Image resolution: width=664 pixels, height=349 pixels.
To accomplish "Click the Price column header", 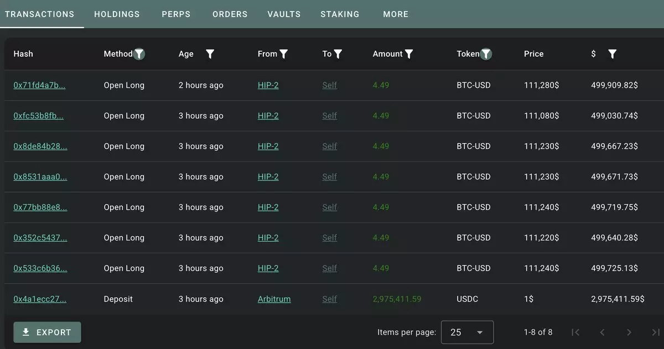I will pyautogui.click(x=533, y=54).
